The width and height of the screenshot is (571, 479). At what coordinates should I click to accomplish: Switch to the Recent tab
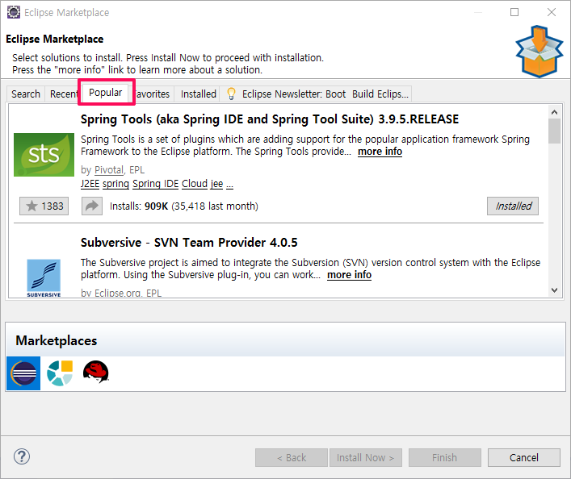pos(63,94)
